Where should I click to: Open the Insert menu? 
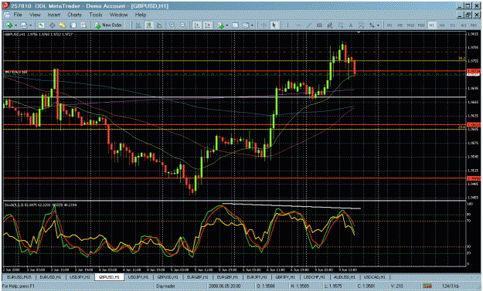point(54,15)
